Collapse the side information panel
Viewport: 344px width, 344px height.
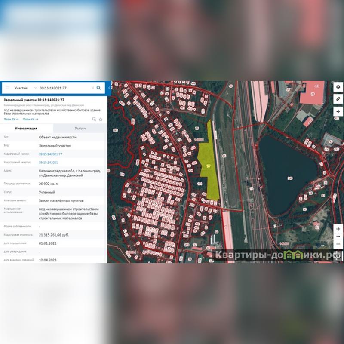109,88
